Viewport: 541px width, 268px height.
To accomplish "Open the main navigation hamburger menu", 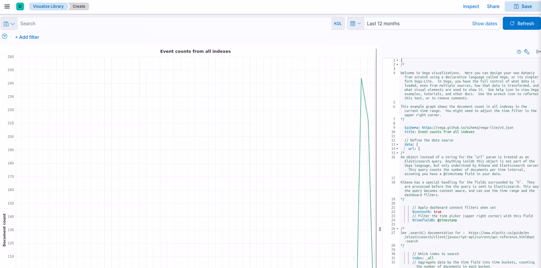I will [7, 6].
